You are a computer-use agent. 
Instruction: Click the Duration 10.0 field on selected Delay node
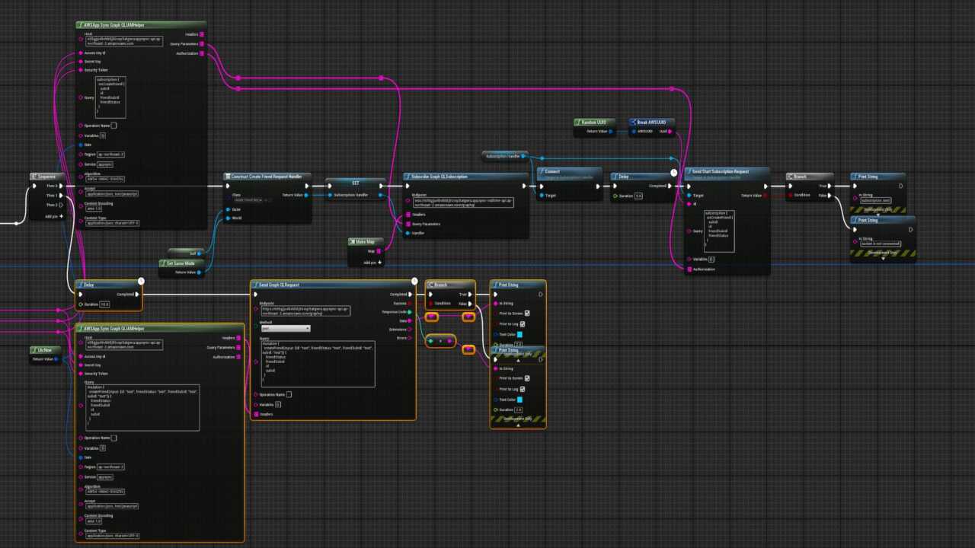click(x=104, y=304)
